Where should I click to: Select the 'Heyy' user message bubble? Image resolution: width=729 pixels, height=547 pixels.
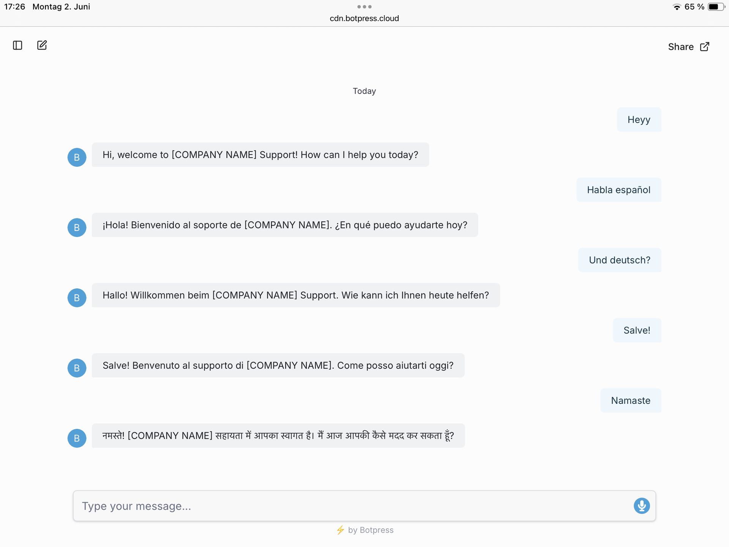tap(639, 120)
